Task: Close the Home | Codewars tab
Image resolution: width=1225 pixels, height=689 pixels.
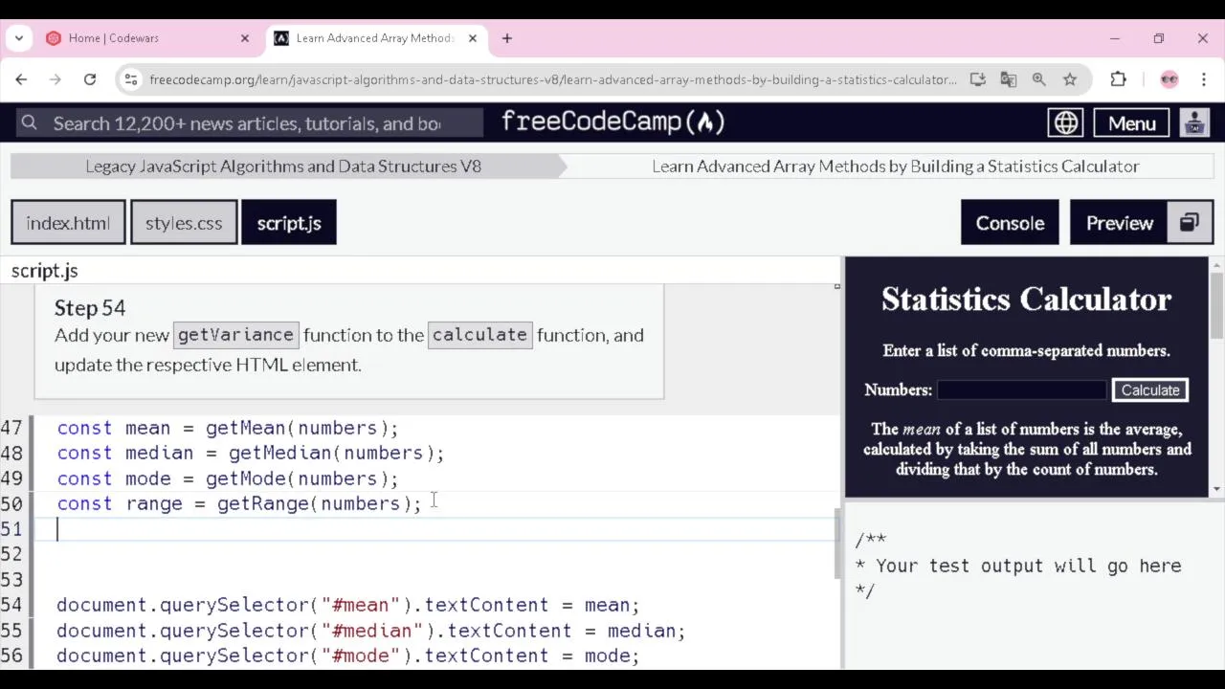Action: (x=245, y=38)
